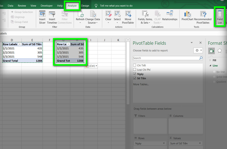This screenshot has width=227, height=149.
Task: Open the PivotChart tool
Action: tap(187, 16)
